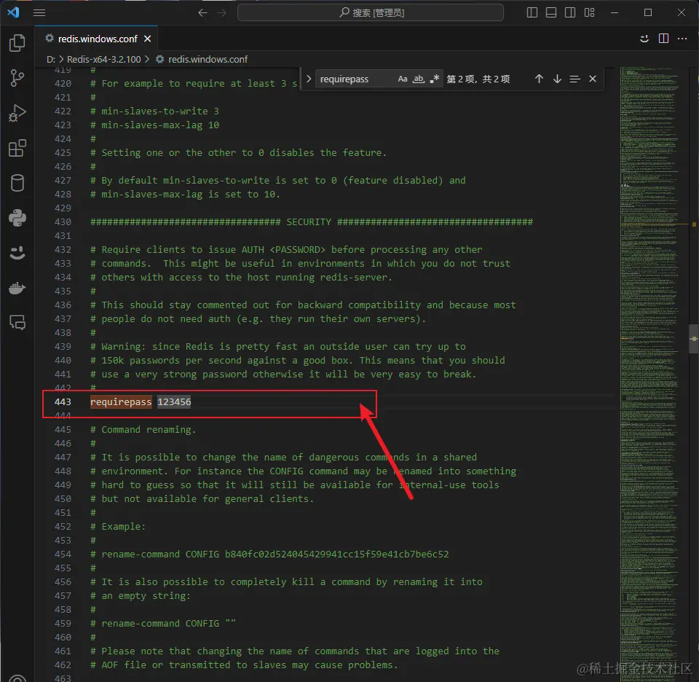Click the match count text in find widget
The image size is (699, 682).
(478, 79)
